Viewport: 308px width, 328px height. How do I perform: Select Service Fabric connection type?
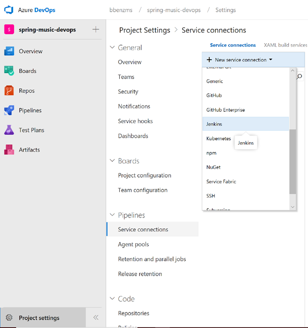(x=246, y=181)
